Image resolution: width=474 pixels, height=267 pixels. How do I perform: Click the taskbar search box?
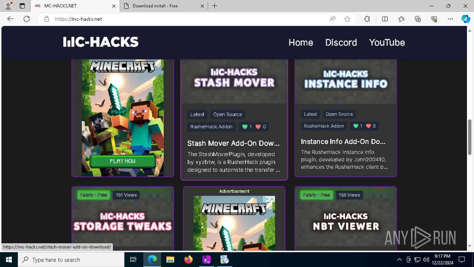click(x=71, y=260)
